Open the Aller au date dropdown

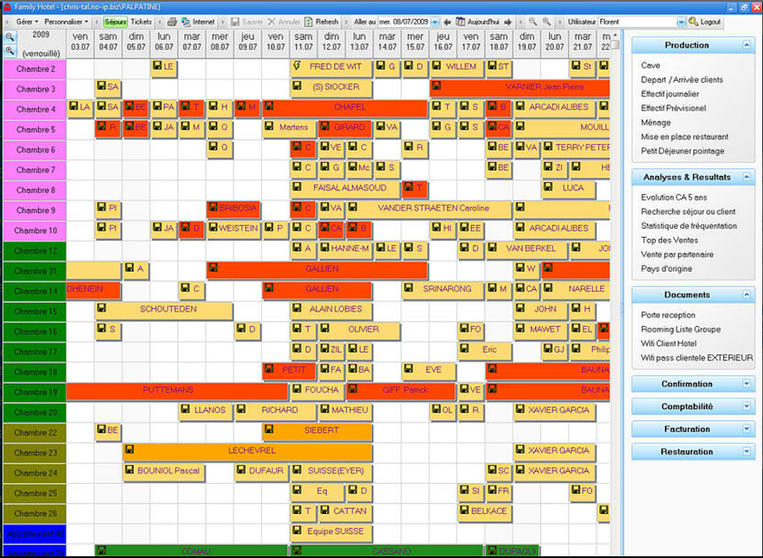(x=435, y=22)
